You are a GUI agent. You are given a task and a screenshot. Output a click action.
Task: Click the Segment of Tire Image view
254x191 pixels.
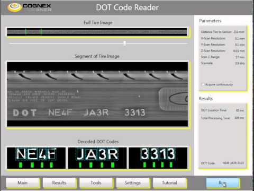pyautogui.click(x=97, y=94)
